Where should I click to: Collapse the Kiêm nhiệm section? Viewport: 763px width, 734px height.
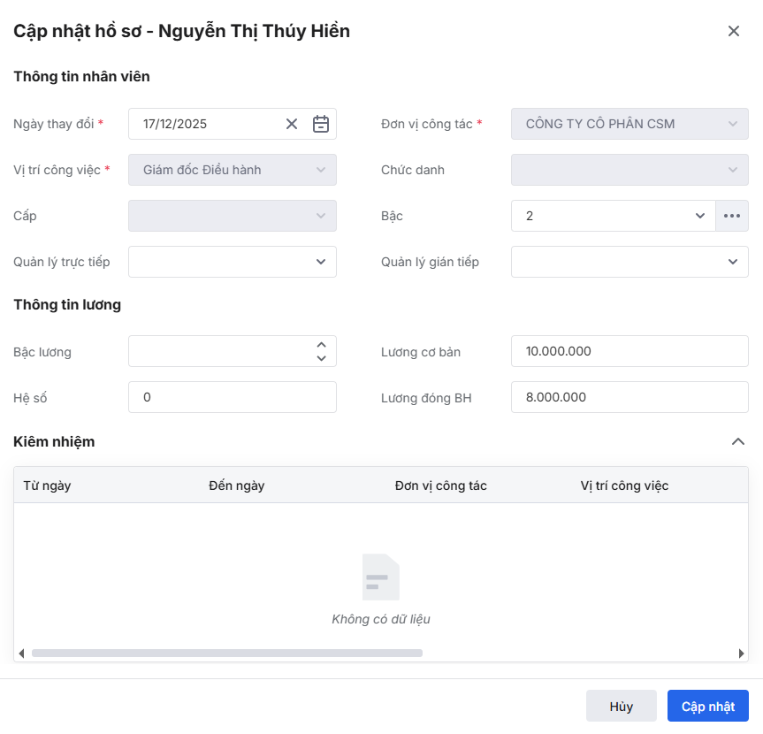(738, 441)
